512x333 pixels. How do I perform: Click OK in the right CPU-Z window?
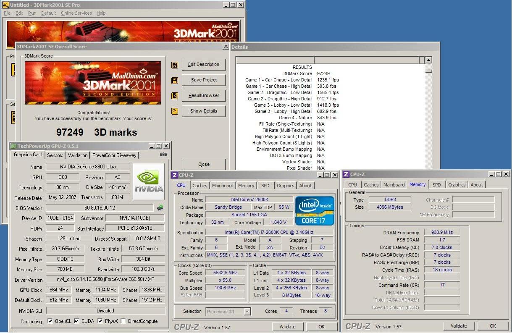coord(493,326)
